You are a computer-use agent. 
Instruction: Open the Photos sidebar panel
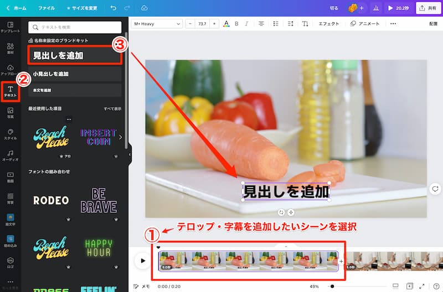click(x=10, y=113)
